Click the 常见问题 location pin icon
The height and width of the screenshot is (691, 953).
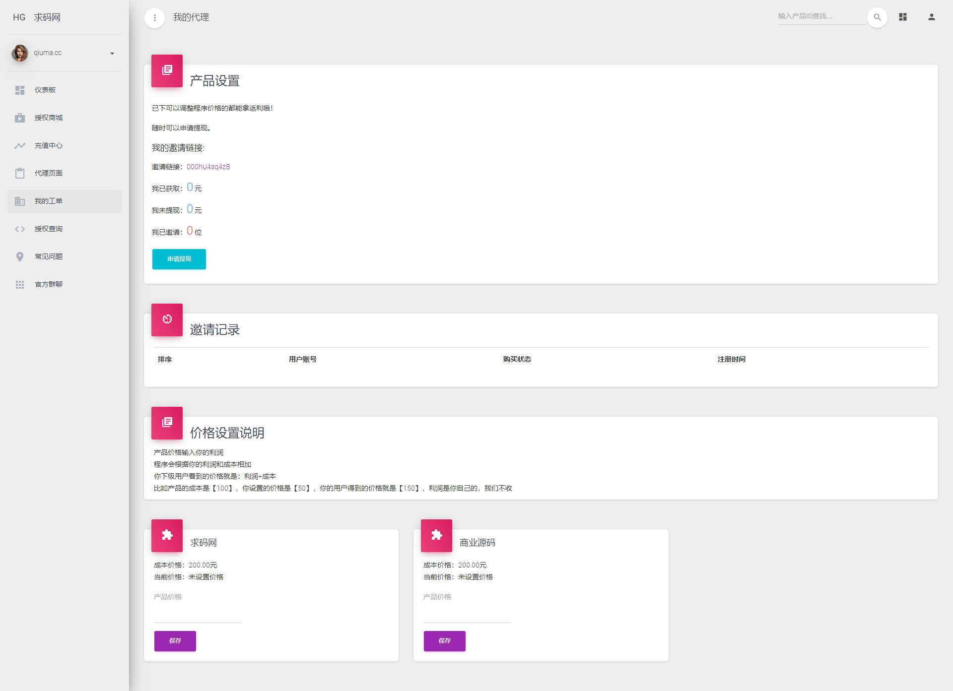(20, 256)
